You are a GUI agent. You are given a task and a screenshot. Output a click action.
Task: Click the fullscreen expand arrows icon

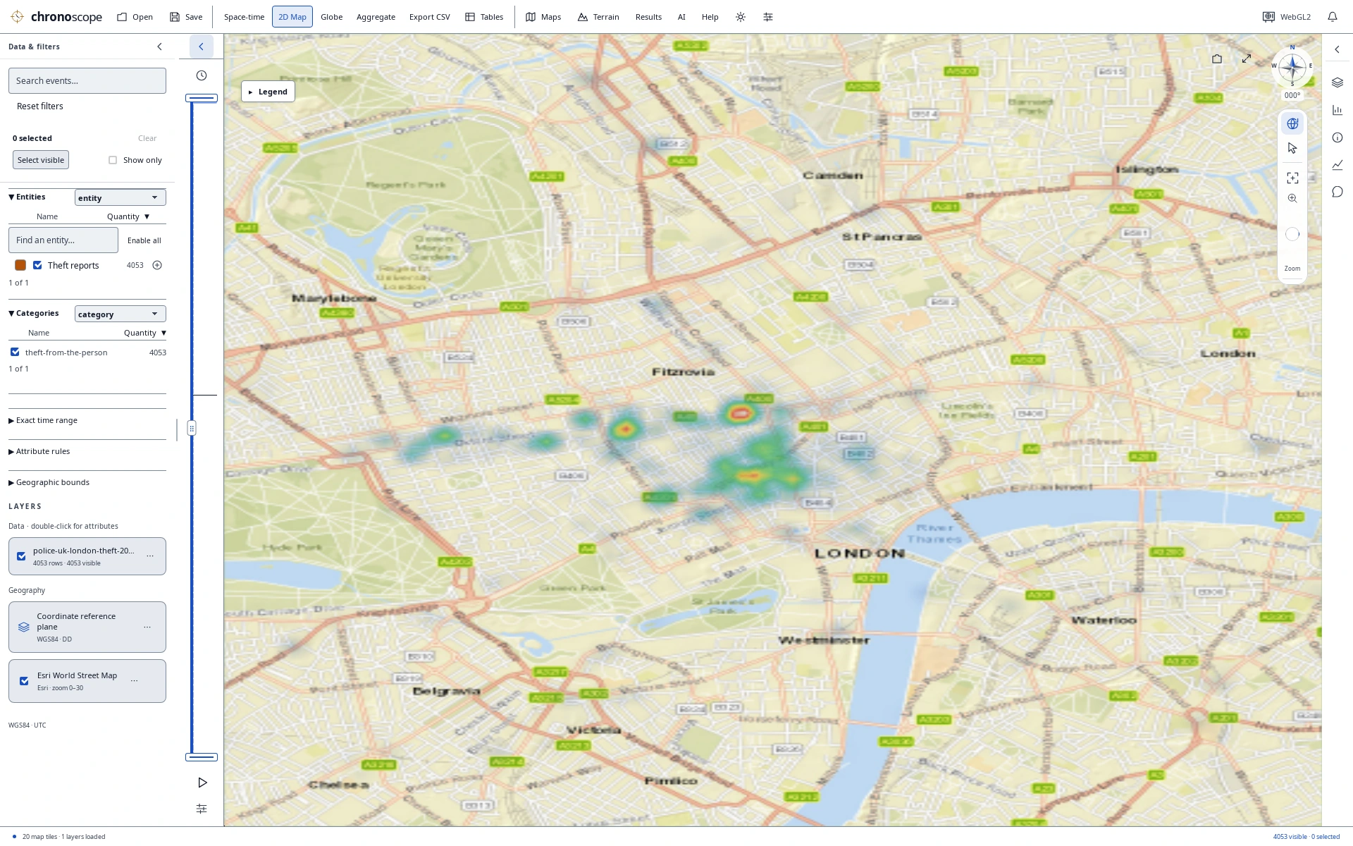pos(1247,59)
